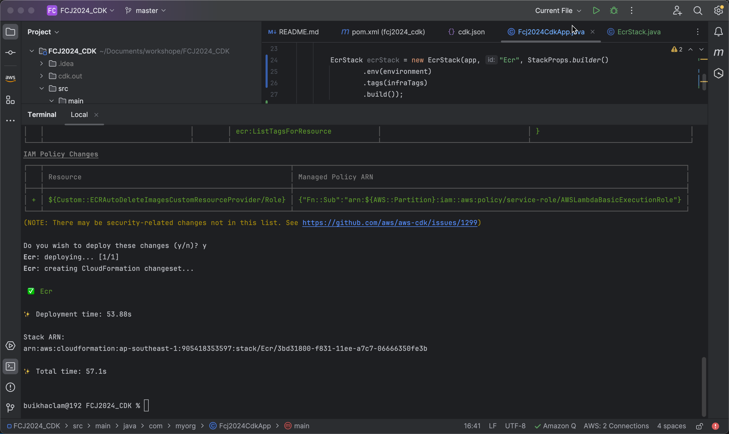
Task: Open the Commit tool window
Action: click(11, 53)
